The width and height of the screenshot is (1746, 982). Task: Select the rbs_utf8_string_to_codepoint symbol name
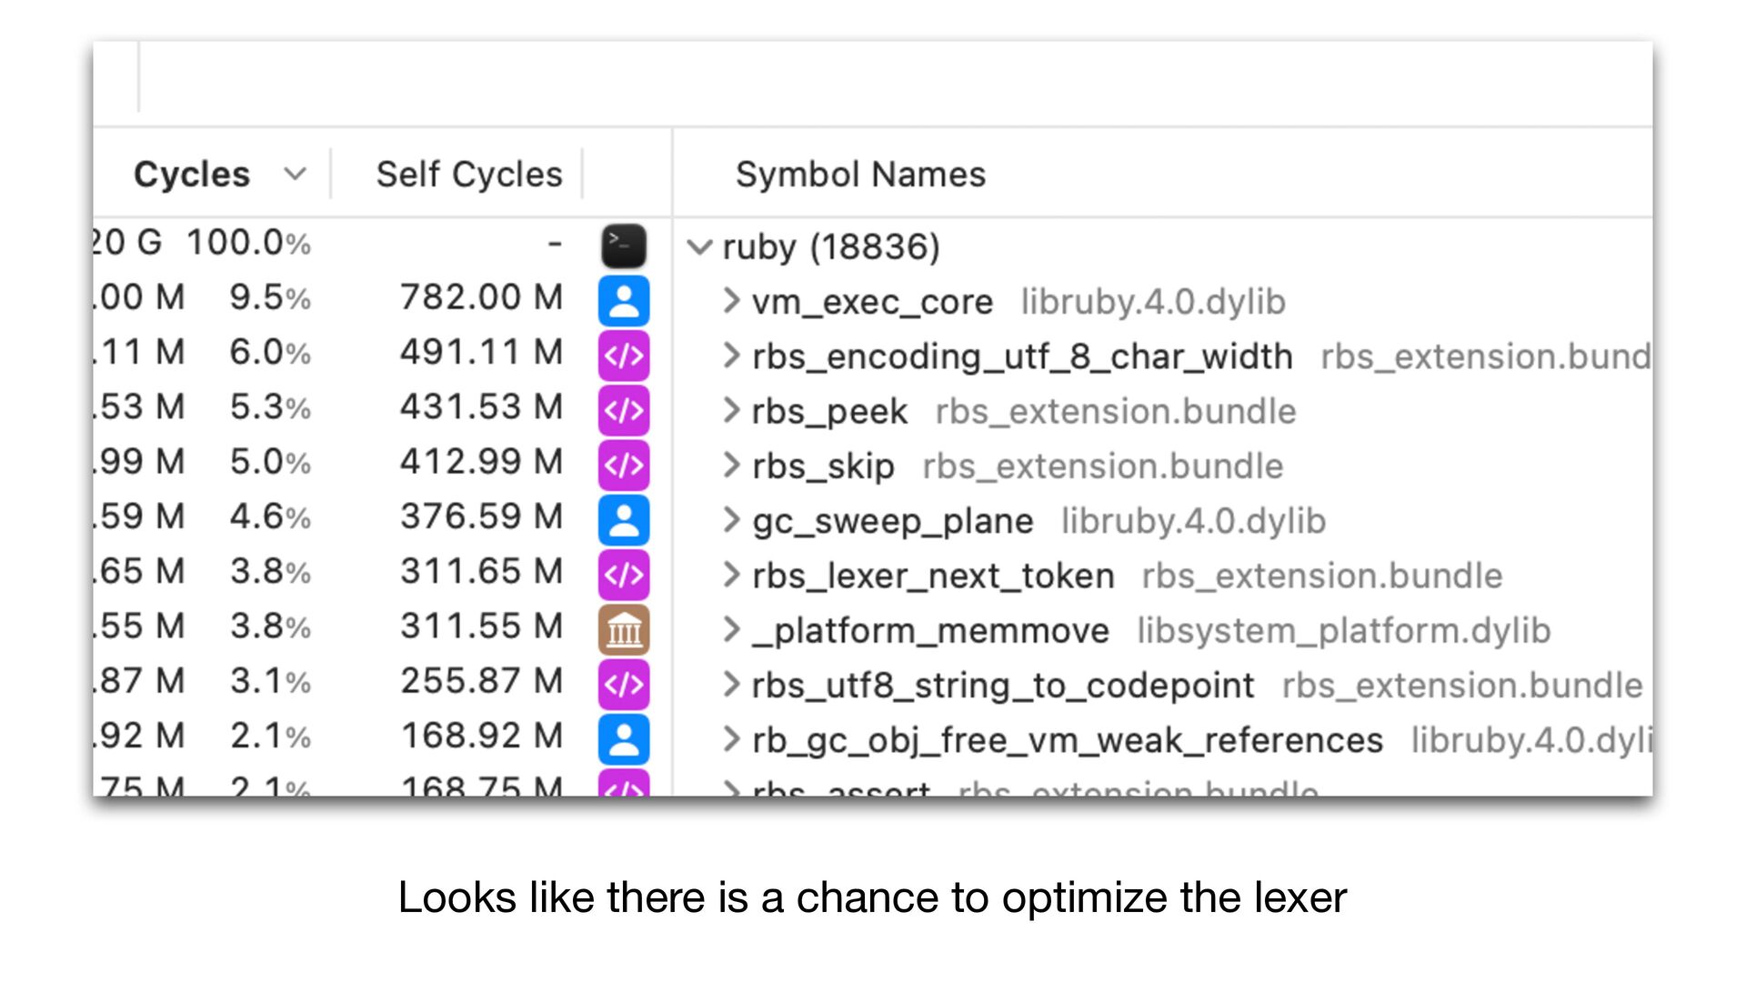[x=1002, y=686]
